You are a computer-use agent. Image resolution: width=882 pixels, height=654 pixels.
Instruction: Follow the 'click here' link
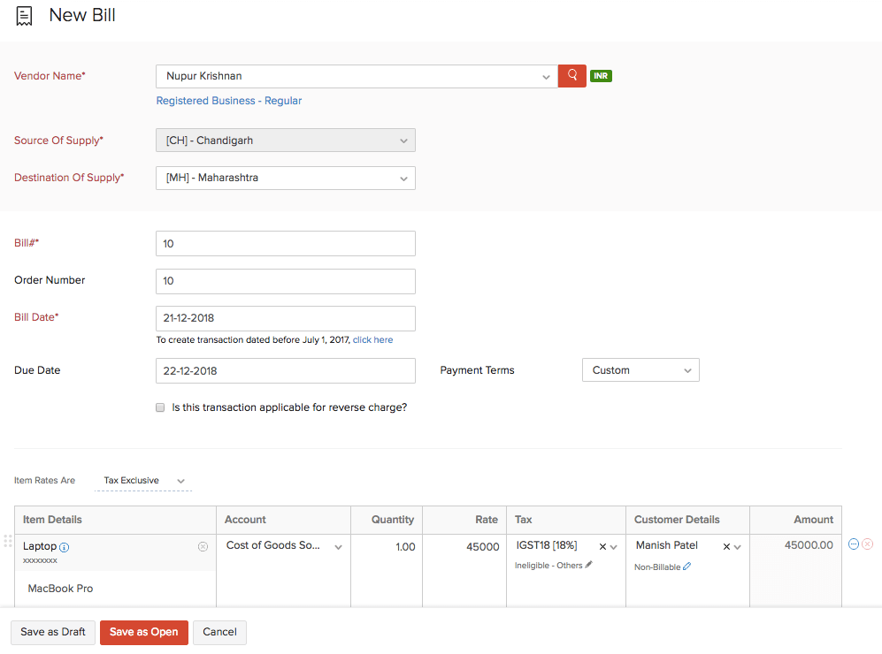[372, 339]
